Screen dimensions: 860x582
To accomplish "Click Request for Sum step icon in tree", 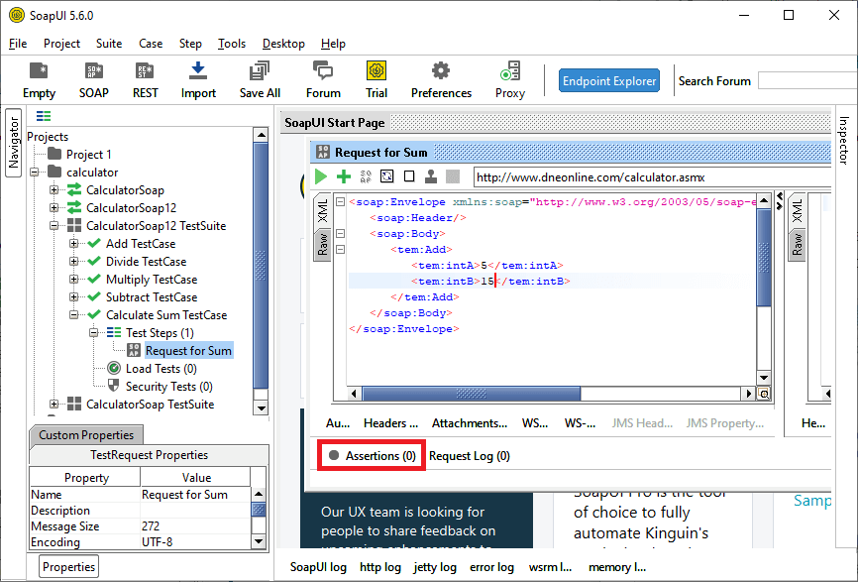I will [x=134, y=350].
